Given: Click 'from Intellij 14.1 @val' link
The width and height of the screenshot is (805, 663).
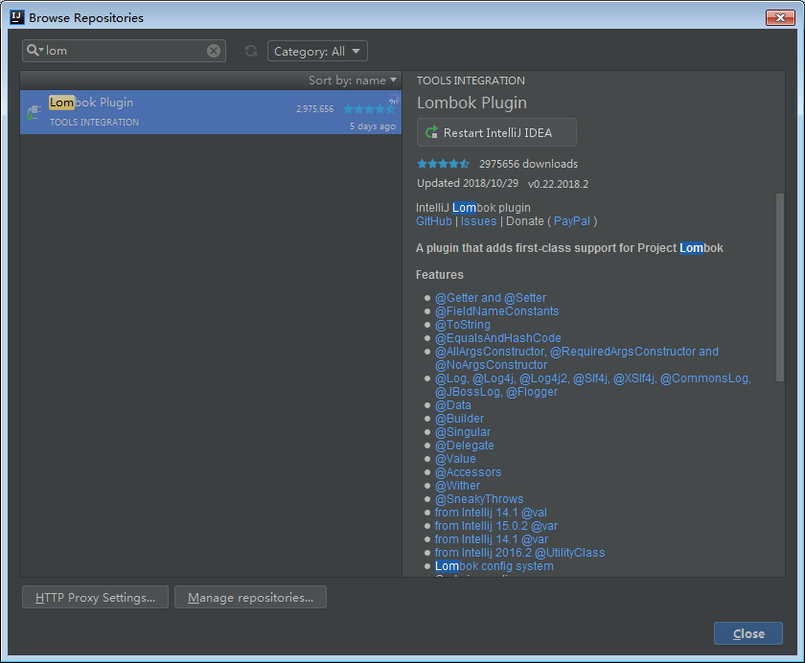Looking at the screenshot, I should pyautogui.click(x=491, y=513).
